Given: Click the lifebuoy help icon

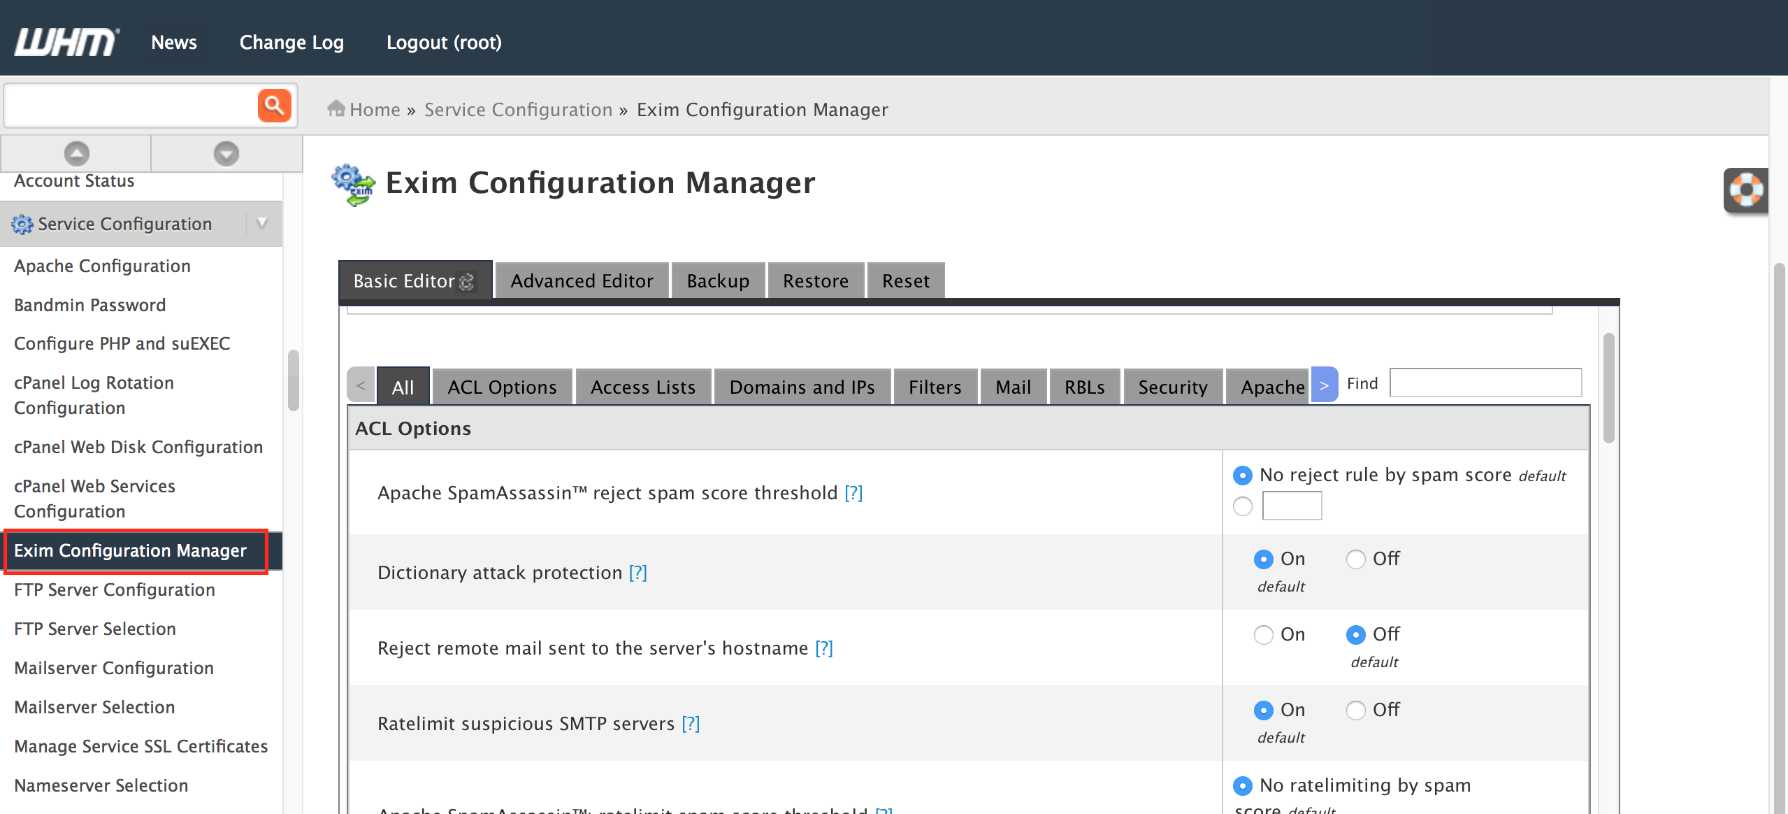Looking at the screenshot, I should [x=1745, y=190].
